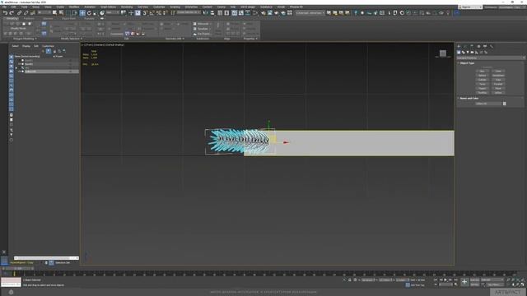Screen dimensions: 527x296
Task: Click the object color swatch
Action: 504,104
